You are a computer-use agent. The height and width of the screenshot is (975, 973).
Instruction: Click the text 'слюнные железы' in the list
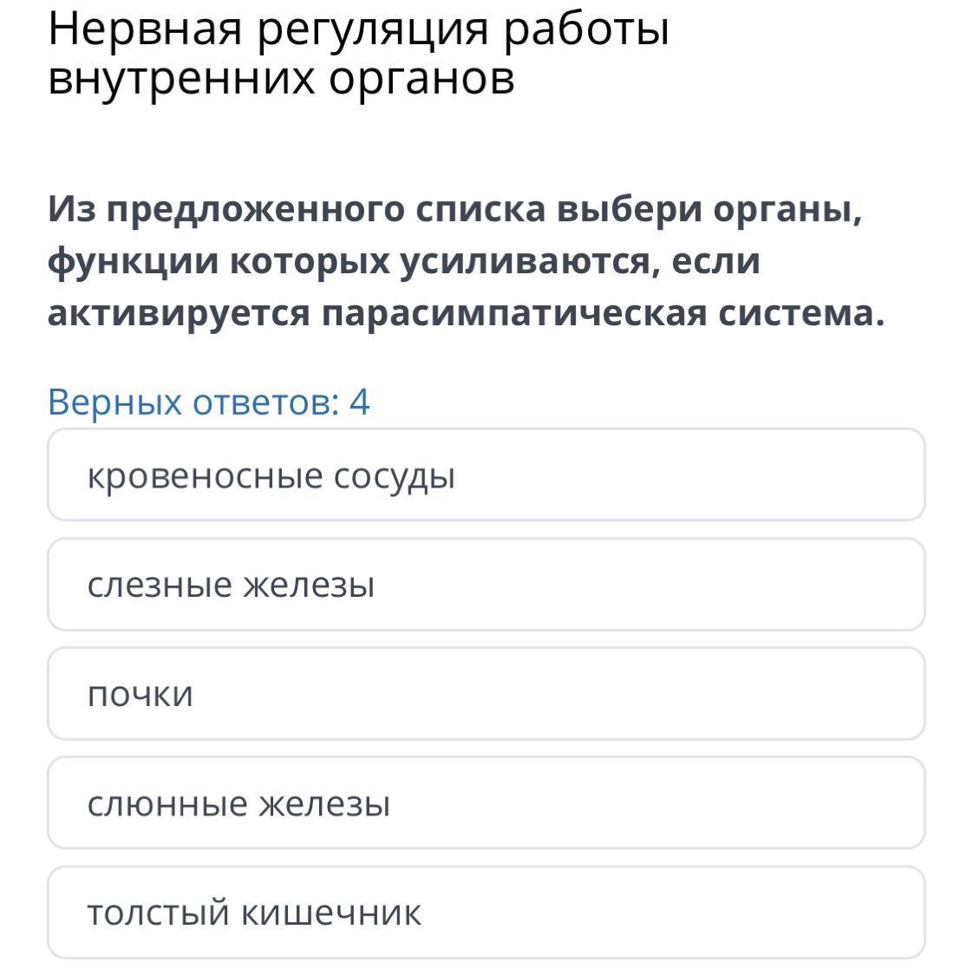pyautogui.click(x=238, y=804)
